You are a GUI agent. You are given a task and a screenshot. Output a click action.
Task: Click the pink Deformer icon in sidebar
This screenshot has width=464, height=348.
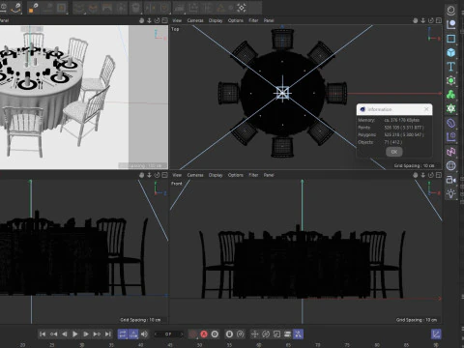(x=451, y=152)
